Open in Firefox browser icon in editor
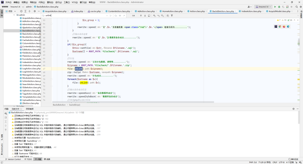The height and width of the screenshot is (164, 303). point(284,27)
